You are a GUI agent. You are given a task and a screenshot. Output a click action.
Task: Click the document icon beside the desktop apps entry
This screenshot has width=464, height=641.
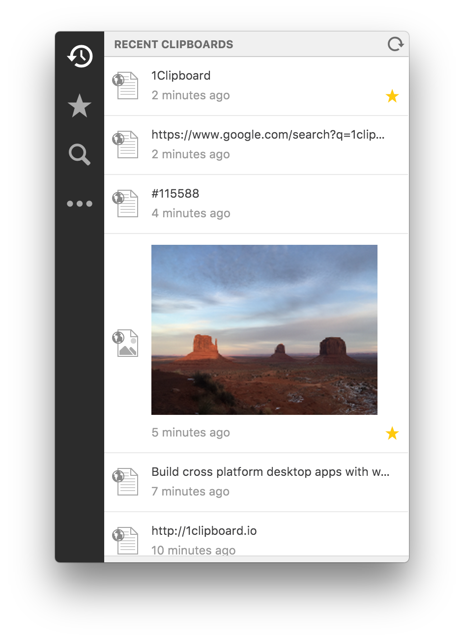pos(125,482)
